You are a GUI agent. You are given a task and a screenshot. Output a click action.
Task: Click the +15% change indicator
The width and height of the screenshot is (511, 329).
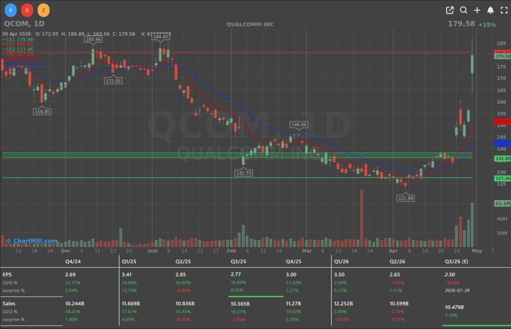click(487, 25)
